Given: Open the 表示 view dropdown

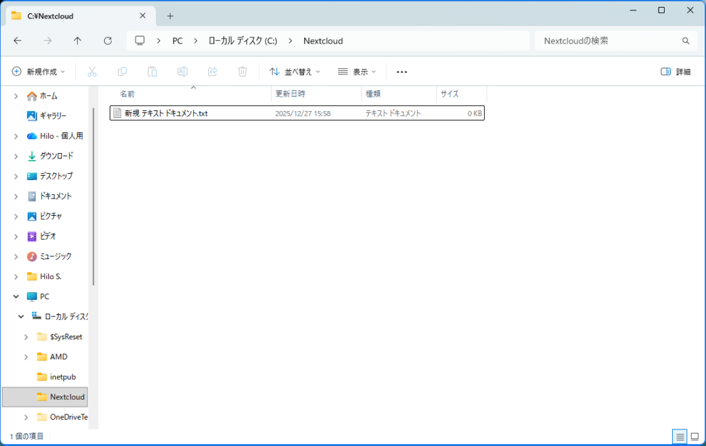Looking at the screenshot, I should [357, 72].
